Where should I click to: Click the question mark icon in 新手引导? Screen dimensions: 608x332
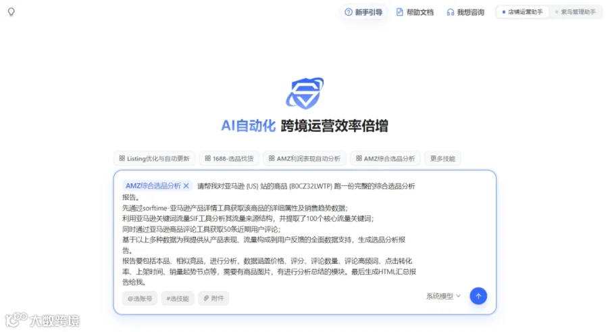pos(349,12)
